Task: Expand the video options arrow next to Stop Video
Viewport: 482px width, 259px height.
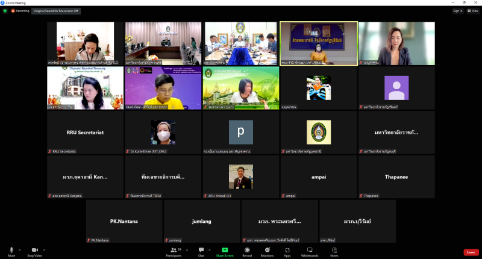Action: tap(45, 249)
